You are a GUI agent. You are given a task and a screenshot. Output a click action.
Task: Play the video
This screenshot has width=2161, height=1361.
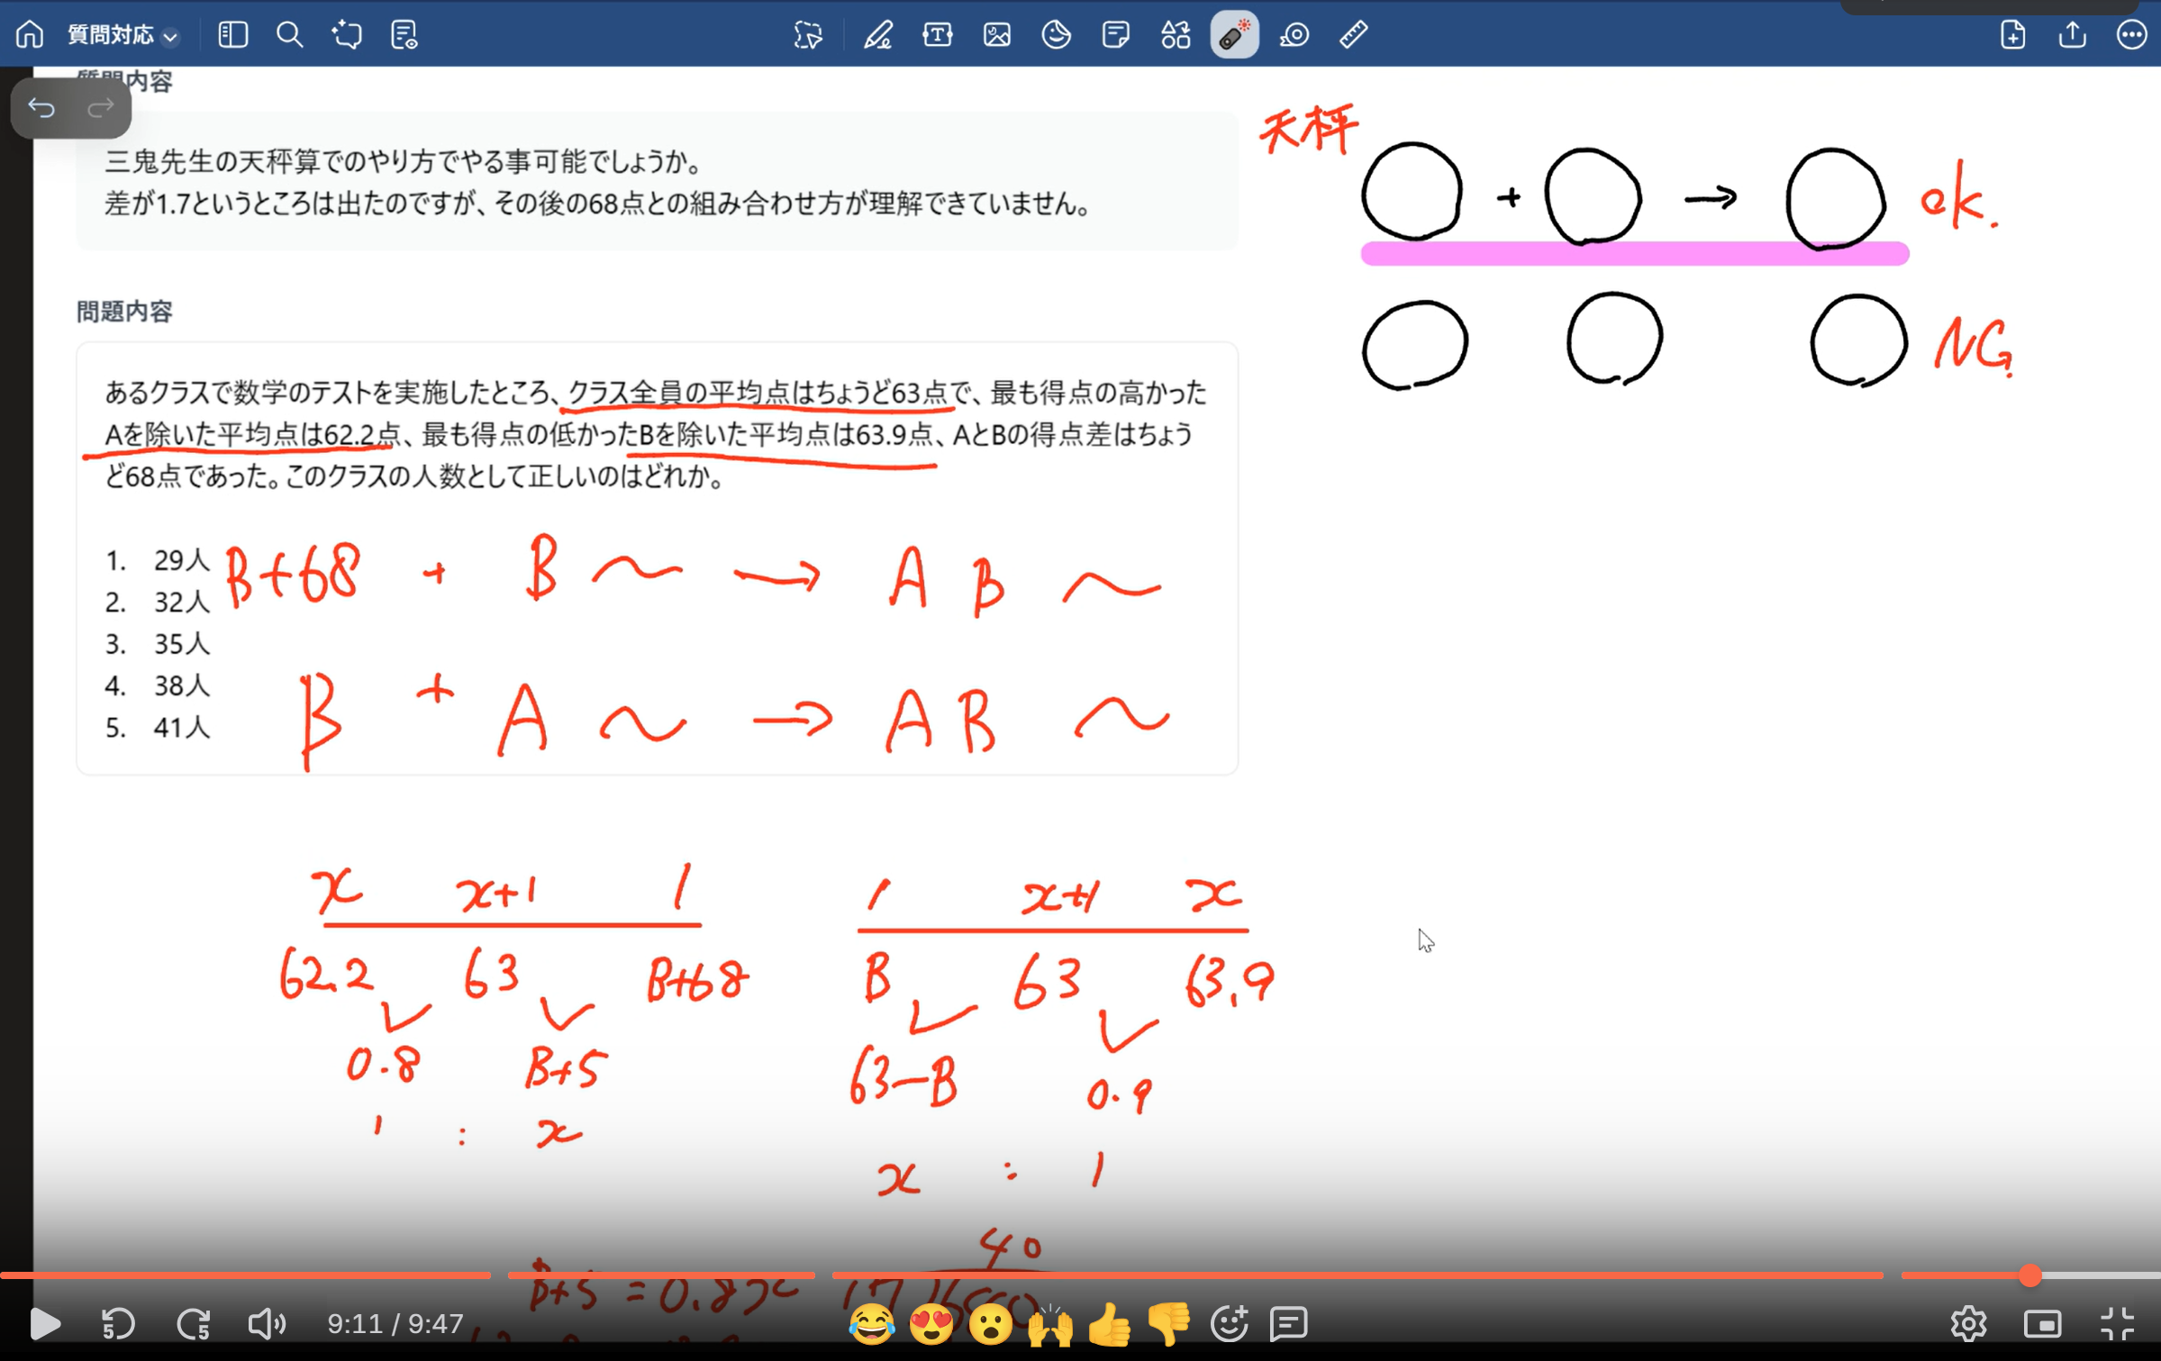44,1324
